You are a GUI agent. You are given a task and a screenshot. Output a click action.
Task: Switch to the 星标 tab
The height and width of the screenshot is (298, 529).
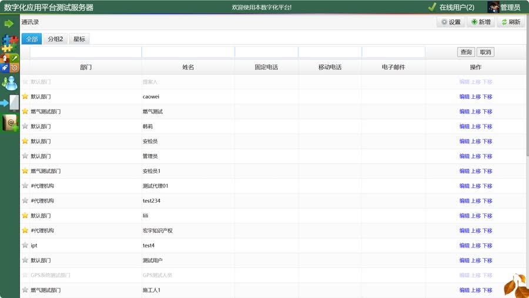79,39
